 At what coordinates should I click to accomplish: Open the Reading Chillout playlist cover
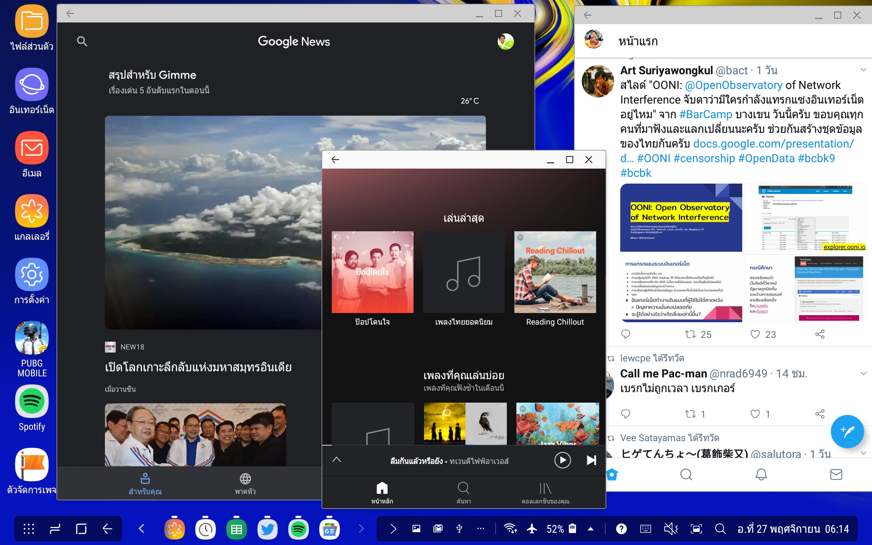point(555,272)
